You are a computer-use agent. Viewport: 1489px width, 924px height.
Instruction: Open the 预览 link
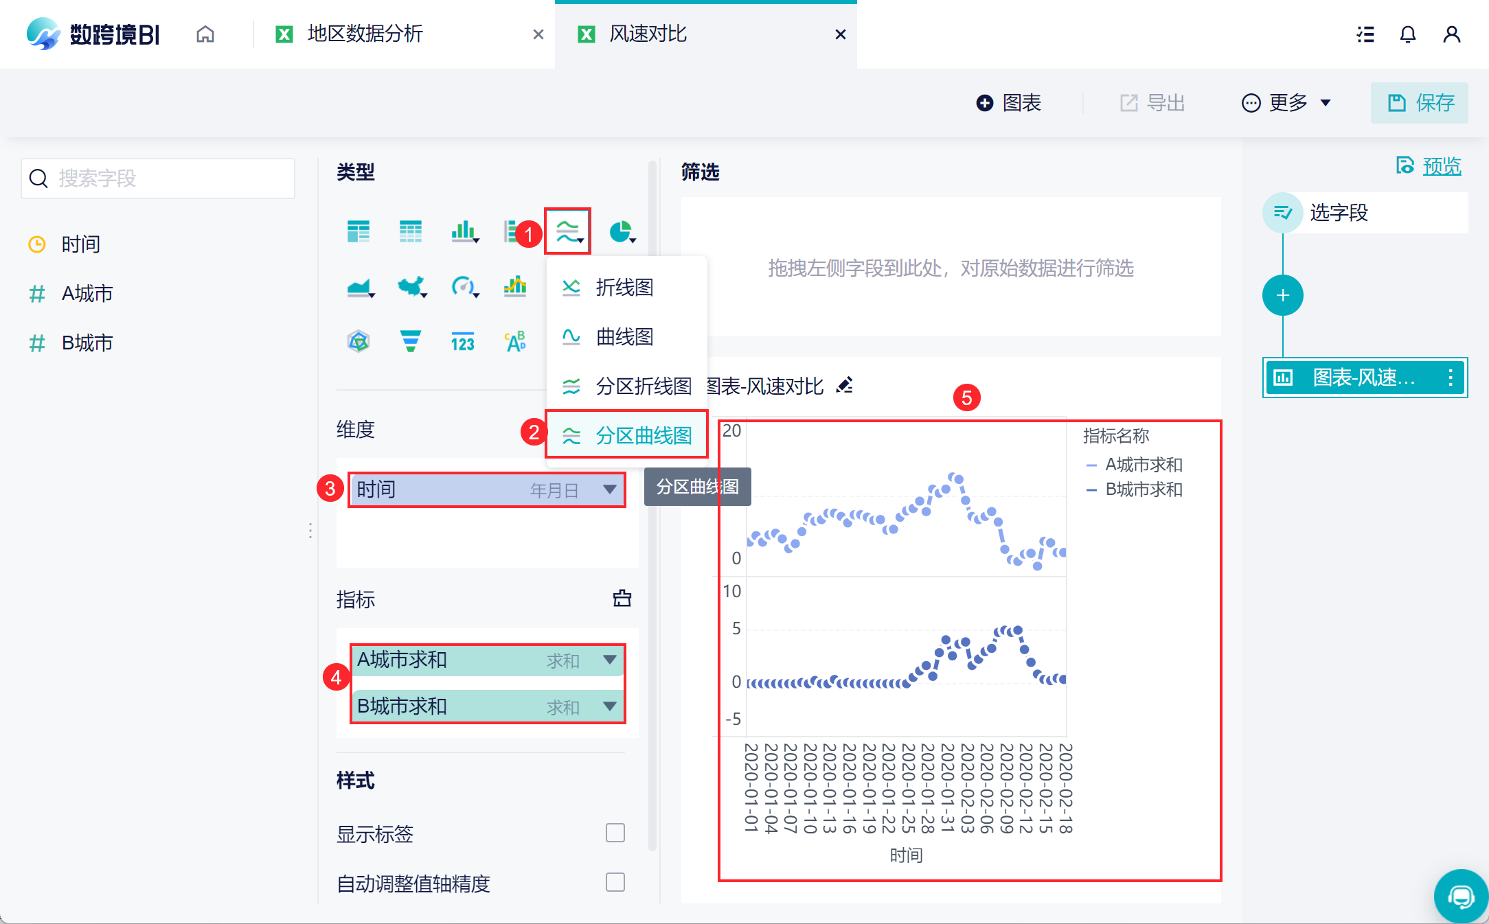point(1442,166)
